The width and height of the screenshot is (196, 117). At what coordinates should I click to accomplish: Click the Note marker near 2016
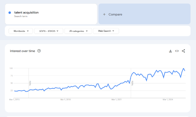[x=30, y=83]
